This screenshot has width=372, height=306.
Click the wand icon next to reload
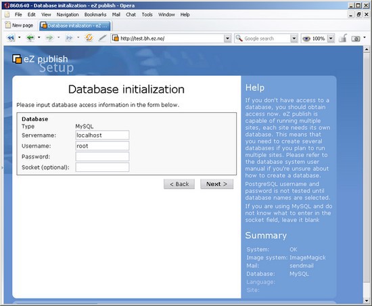(103, 38)
